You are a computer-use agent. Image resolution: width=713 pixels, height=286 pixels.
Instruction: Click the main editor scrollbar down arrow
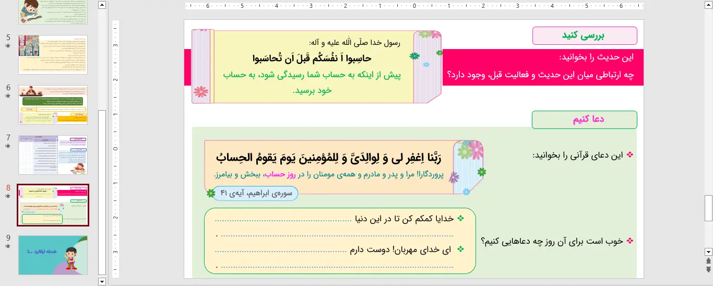tap(708, 251)
